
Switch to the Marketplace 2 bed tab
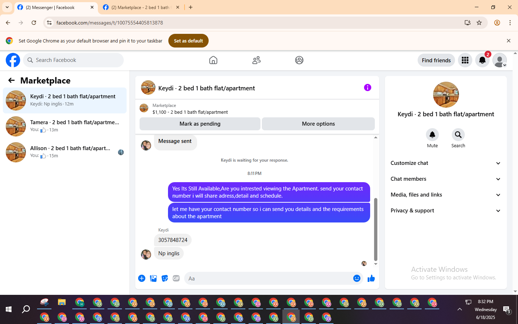(141, 7)
